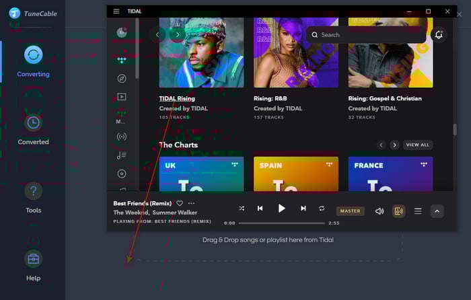Open the albums disc icon

click(x=122, y=174)
